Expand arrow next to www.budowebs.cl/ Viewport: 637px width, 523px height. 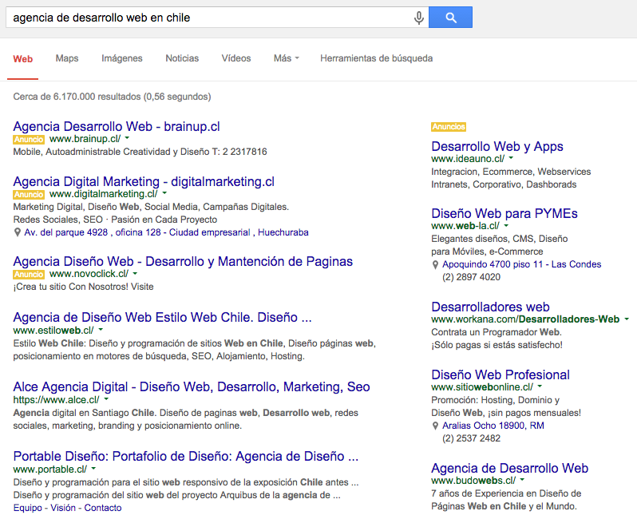[x=522, y=480]
